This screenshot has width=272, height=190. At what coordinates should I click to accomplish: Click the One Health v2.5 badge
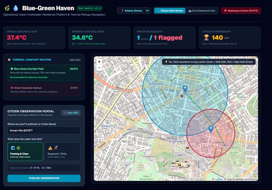[89, 8]
